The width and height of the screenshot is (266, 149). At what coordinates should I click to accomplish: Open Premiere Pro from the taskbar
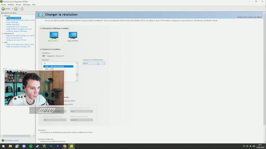coord(58,146)
